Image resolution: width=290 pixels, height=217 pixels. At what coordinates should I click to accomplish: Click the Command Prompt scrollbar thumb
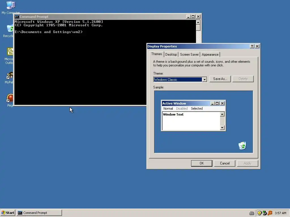pyautogui.click(x=198, y=28)
